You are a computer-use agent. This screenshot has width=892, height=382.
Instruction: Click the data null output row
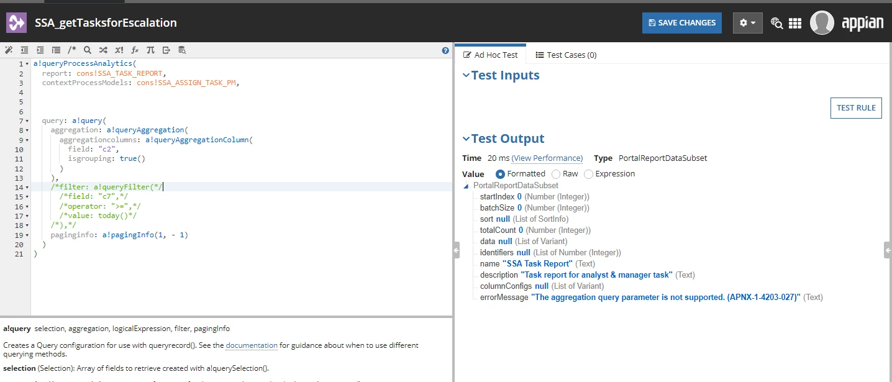[523, 242]
